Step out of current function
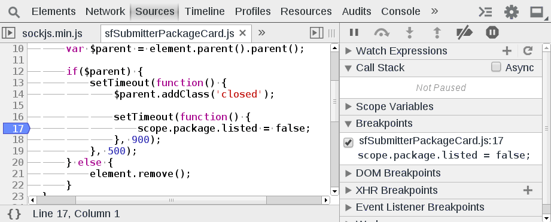The height and width of the screenshot is (222, 551). point(437,33)
